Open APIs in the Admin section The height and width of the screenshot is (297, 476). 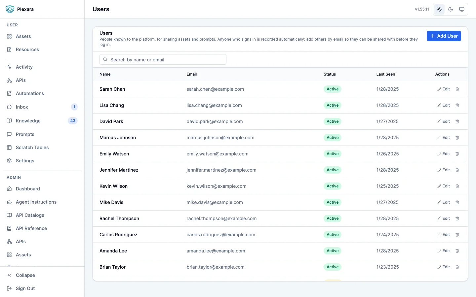[42, 242]
